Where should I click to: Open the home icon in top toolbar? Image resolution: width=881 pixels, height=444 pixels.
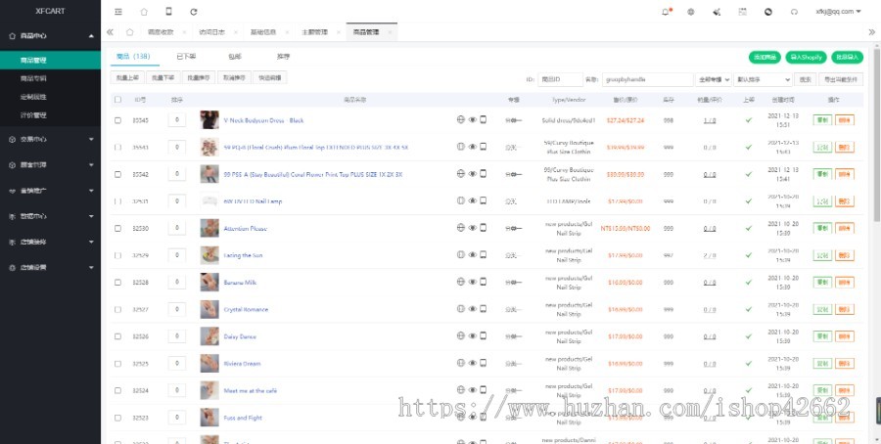(x=144, y=11)
